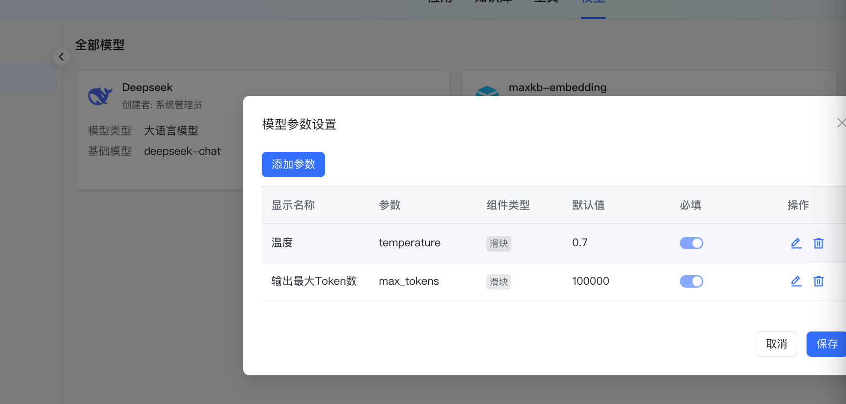Toggle required switch for 温度
Image resolution: width=846 pixels, height=404 pixels.
click(x=691, y=243)
